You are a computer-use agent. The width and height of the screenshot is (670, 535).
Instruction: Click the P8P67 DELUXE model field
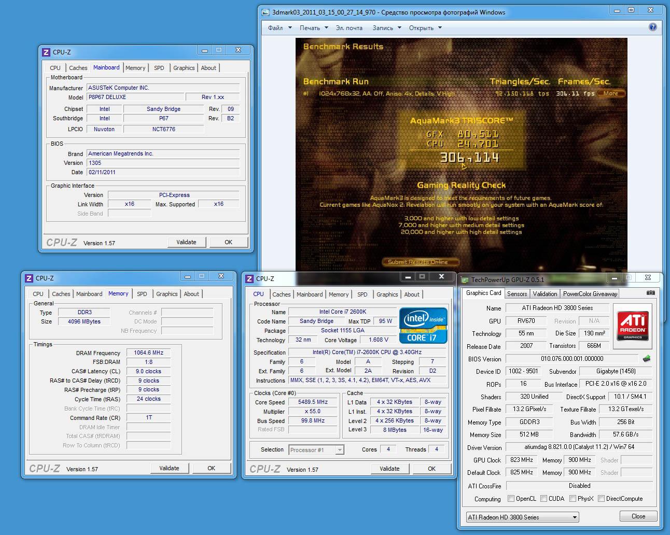tap(135, 97)
